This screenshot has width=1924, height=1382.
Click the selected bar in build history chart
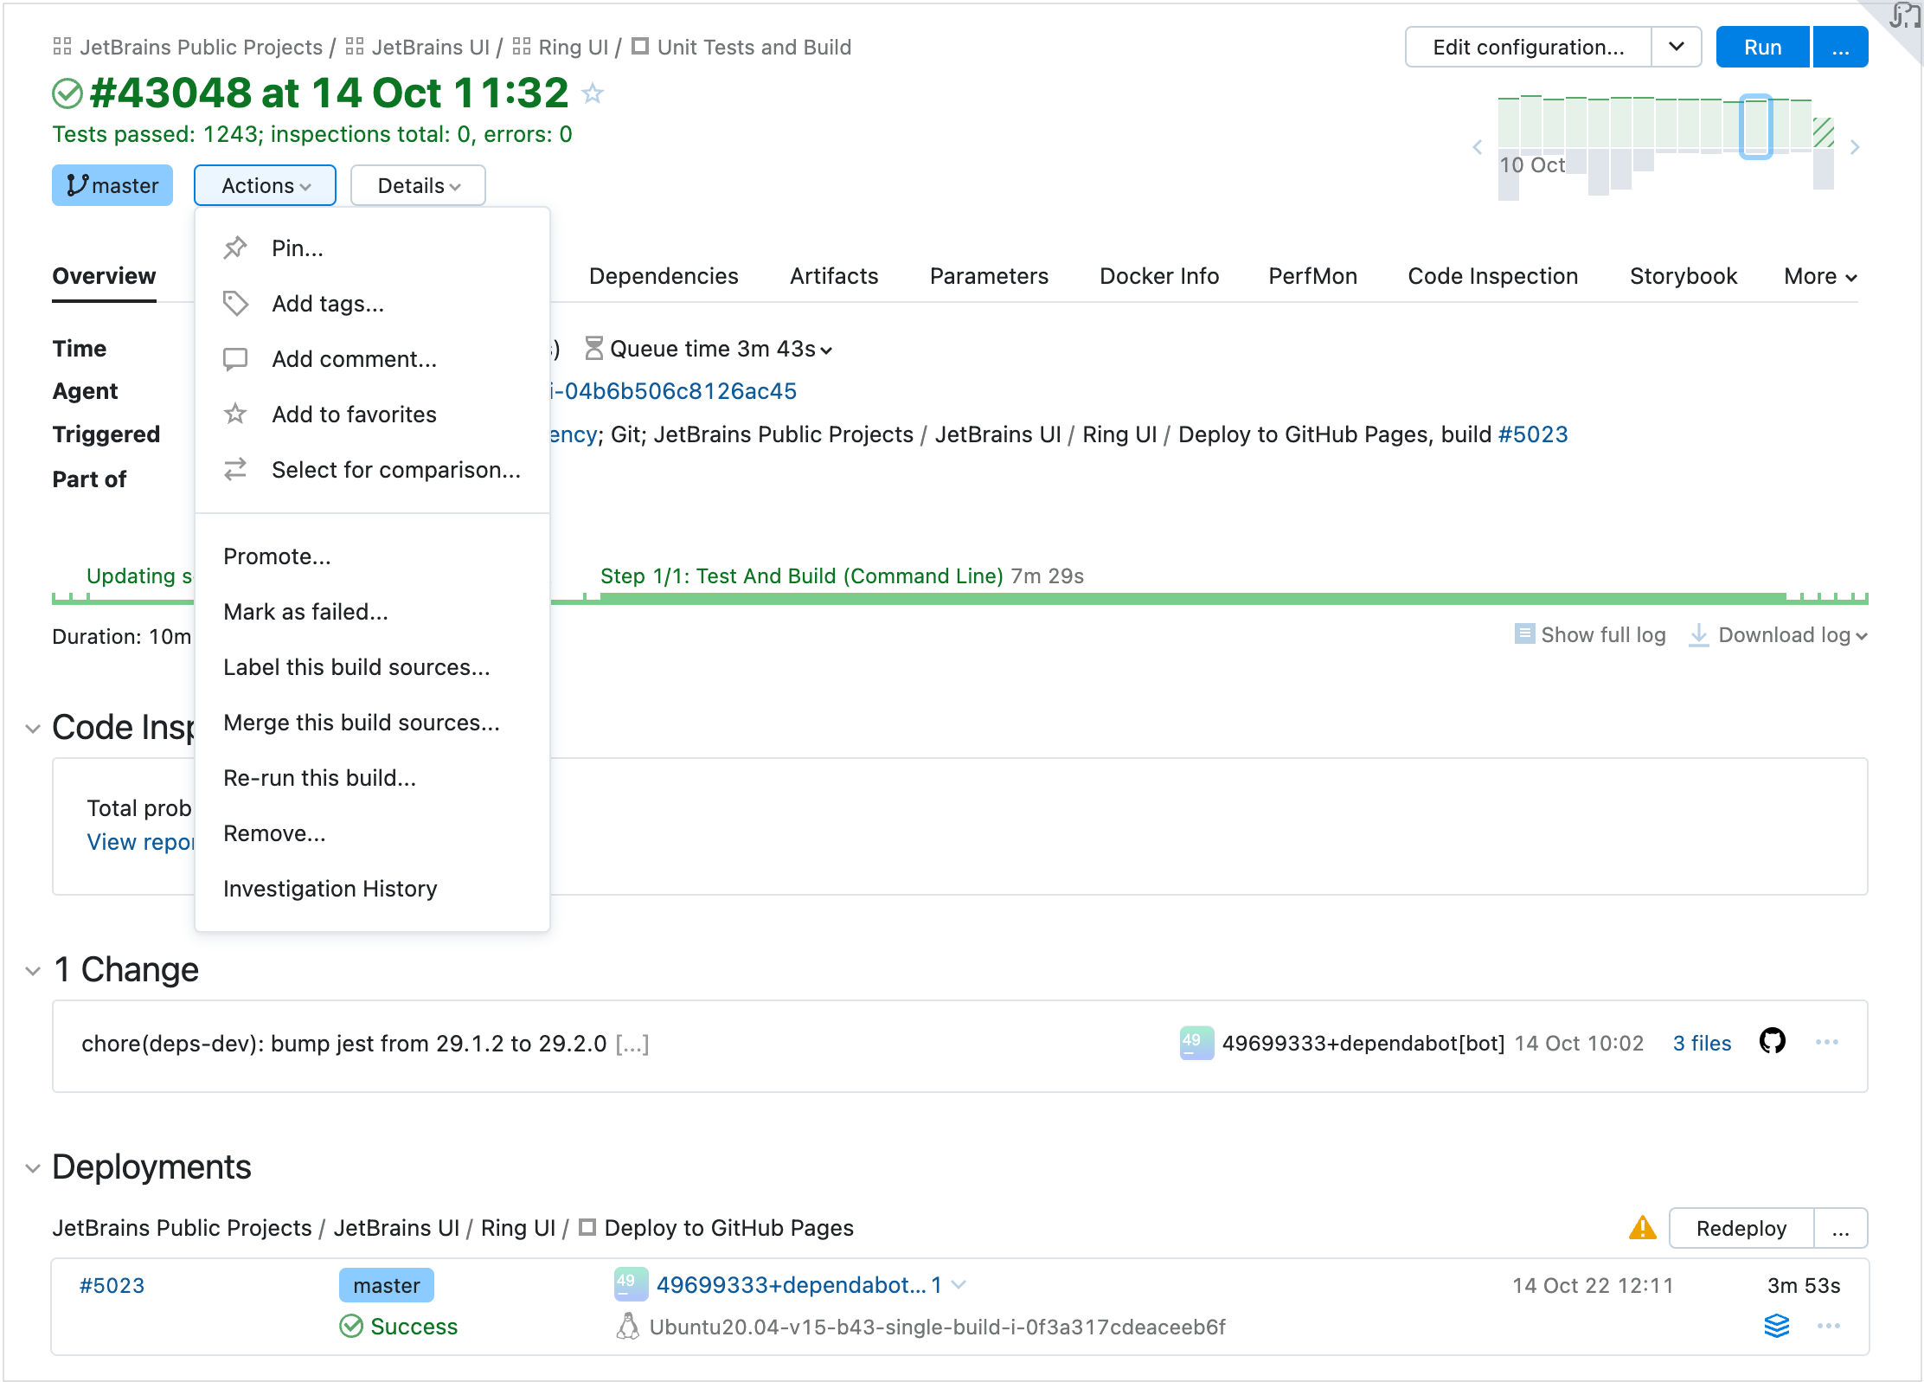coord(1755,126)
